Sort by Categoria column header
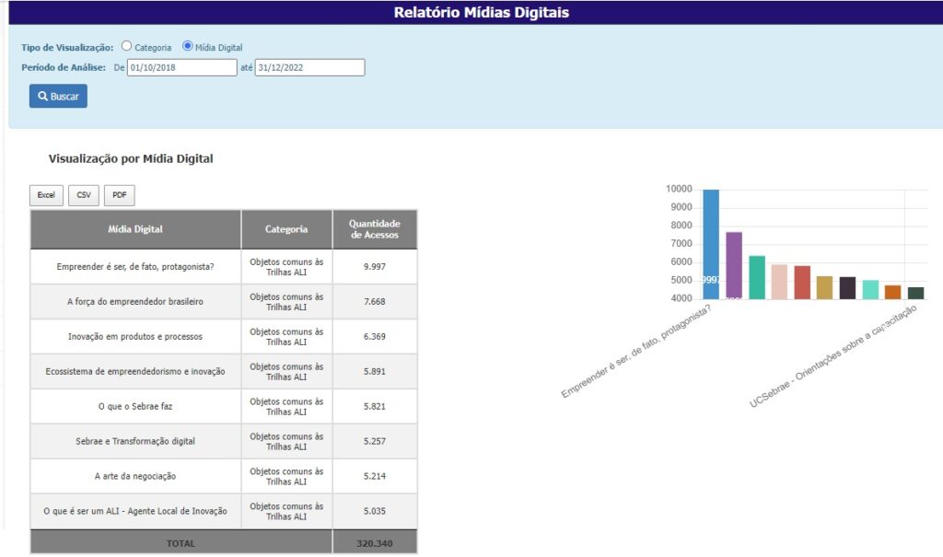Viewport: 943px width, 557px height. click(286, 229)
